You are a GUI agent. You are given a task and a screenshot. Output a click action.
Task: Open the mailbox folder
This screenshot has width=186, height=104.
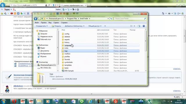click(x=67, y=54)
